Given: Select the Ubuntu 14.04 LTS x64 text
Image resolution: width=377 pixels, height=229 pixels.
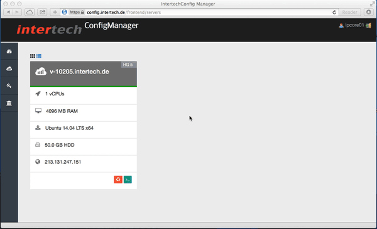Looking at the screenshot, I should [69, 128].
